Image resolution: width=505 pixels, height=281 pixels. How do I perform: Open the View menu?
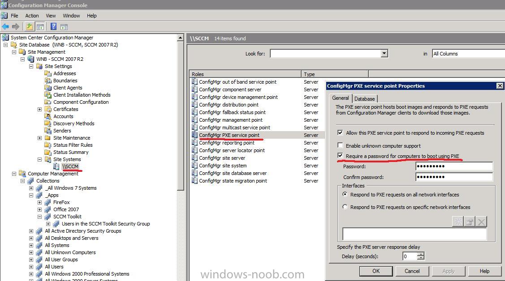click(x=51, y=16)
